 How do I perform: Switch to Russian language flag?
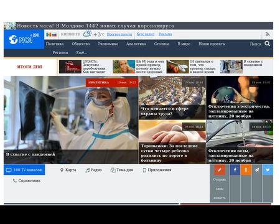tap(54, 34)
